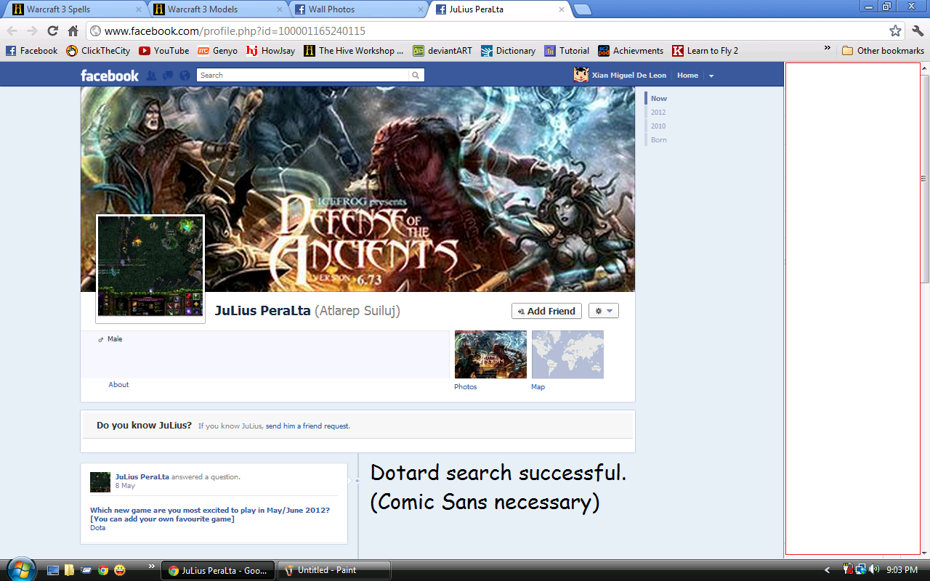Screen dimensions: 930x581
Task: Click send him a friend request link
Action: pyautogui.click(x=307, y=426)
